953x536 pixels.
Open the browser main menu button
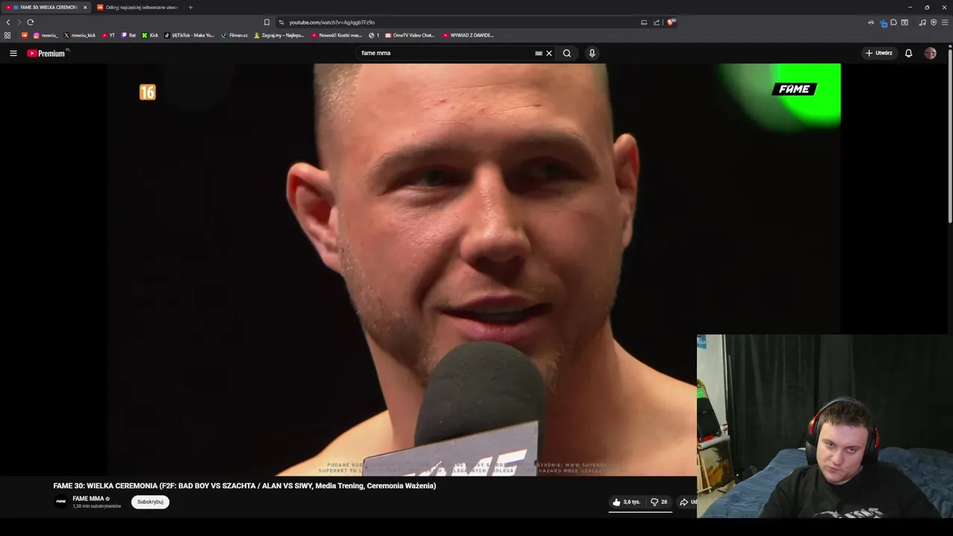coord(945,22)
